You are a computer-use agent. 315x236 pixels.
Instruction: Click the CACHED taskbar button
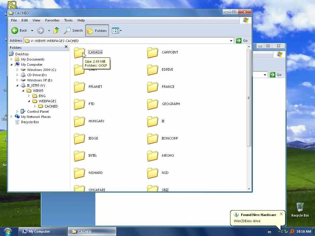pos(92,231)
